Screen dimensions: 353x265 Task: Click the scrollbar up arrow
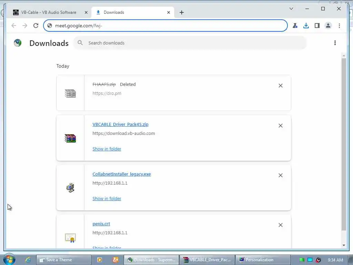point(344,56)
